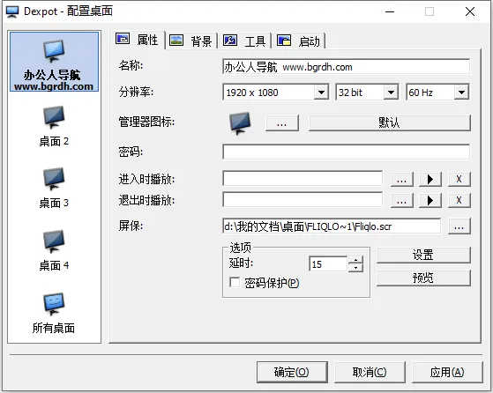Confirm with the 确定(O) button

pyautogui.click(x=292, y=372)
